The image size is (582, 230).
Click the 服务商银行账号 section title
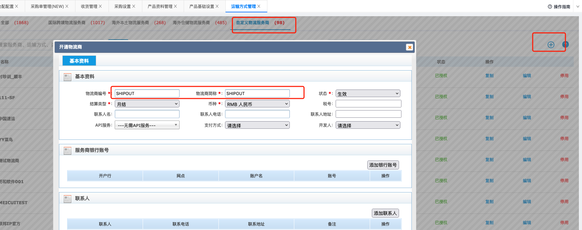pyautogui.click(x=92, y=150)
